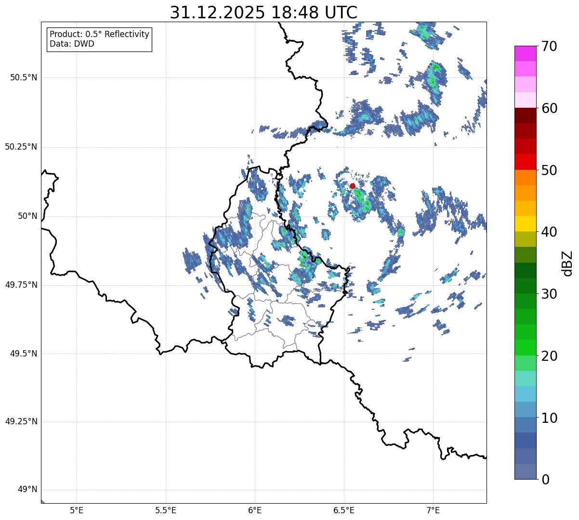Click the colorbar tick label 40
The image size is (579, 520).
coord(549,232)
